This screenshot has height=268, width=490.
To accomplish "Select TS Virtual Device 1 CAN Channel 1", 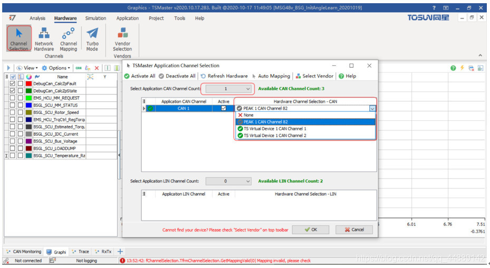I will 305,129.
